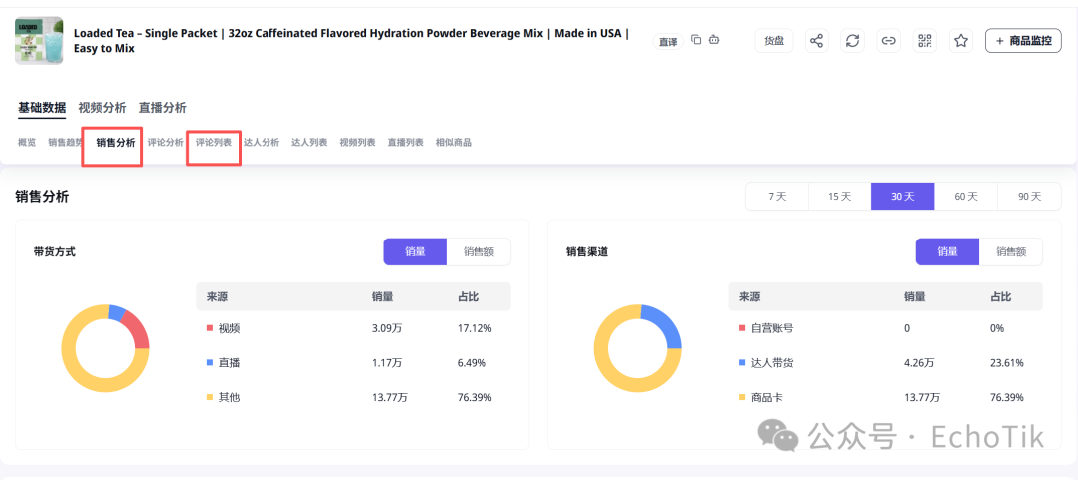The image size is (1078, 480).
Task: Click the share icon button
Action: 816,41
